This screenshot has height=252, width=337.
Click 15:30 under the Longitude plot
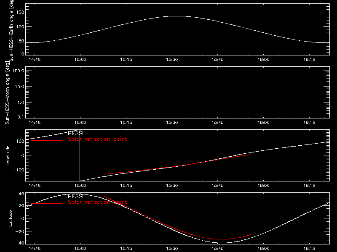172,186
